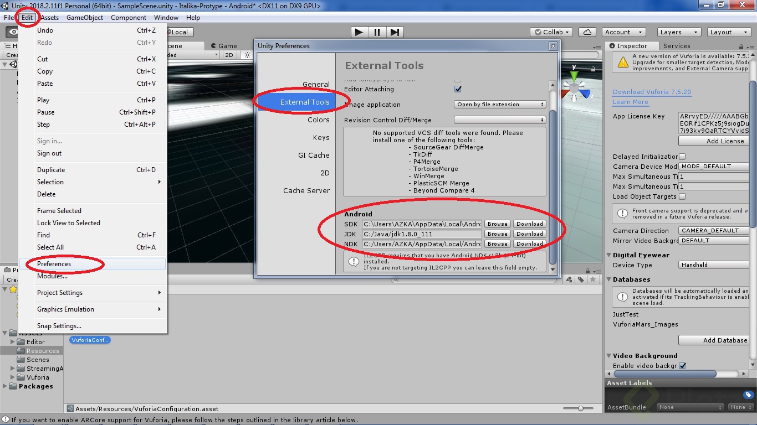Select Project Settings in the Edit menu

coord(92,293)
